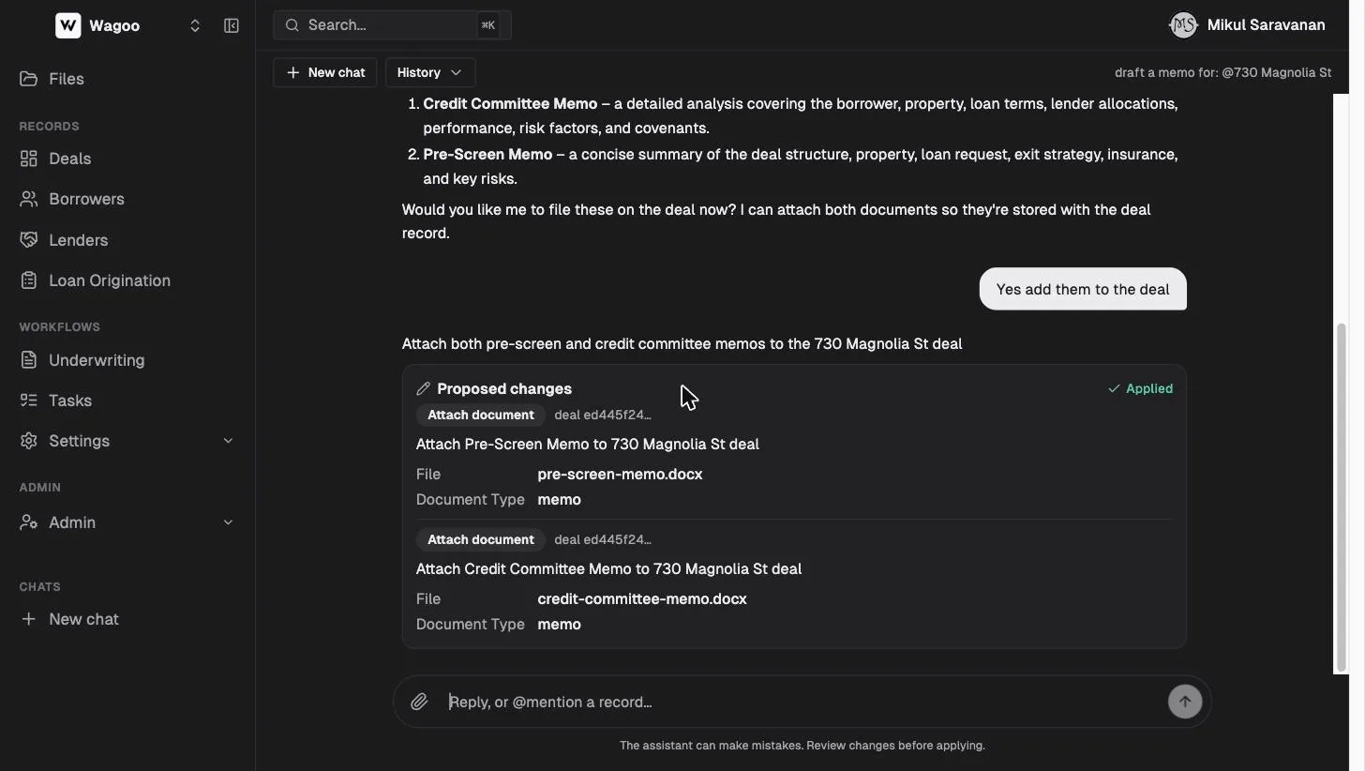Click the paperclip attach file icon
The height and width of the screenshot is (771, 1365).
419,702
